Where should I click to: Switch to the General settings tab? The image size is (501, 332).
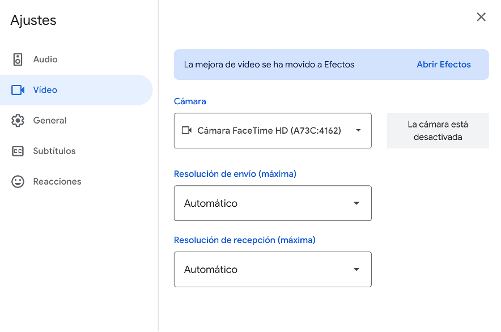[x=76, y=121]
